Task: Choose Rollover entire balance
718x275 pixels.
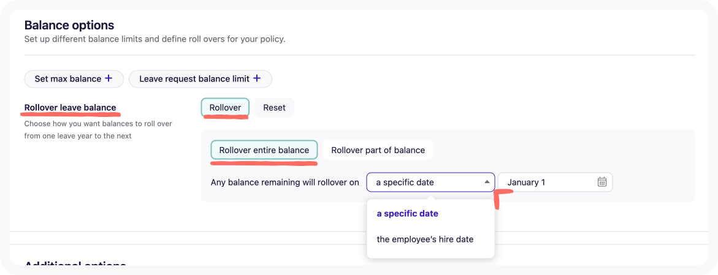Action: click(264, 150)
